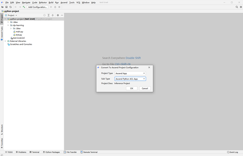The image size is (243, 156).
Task: Open the Project Type dropdown
Action: tap(130, 73)
